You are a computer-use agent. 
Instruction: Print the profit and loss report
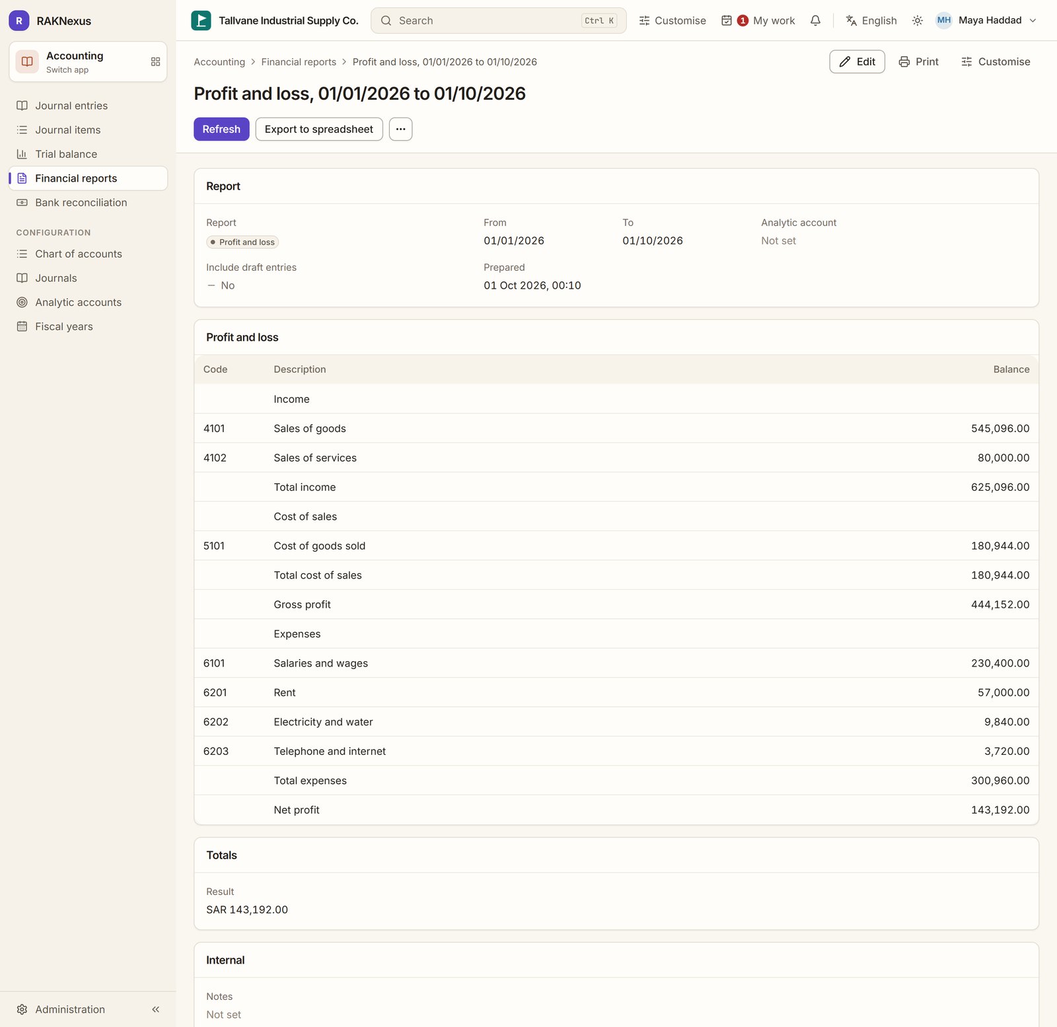pos(918,61)
